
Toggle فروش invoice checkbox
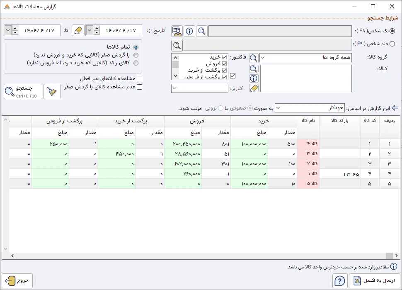click(224, 63)
